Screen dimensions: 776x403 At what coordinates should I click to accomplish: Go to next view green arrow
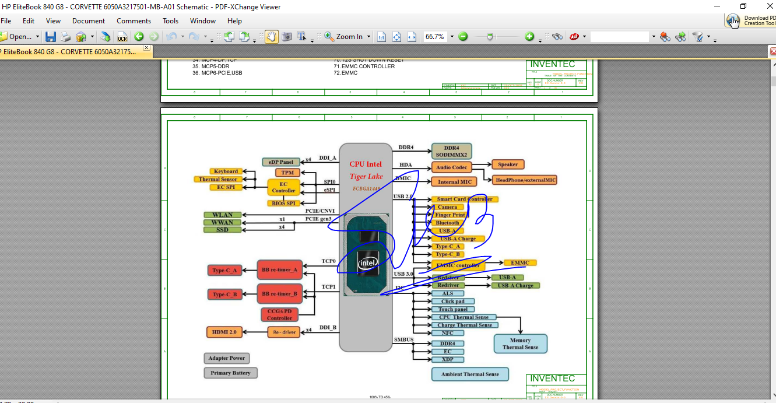click(x=154, y=37)
